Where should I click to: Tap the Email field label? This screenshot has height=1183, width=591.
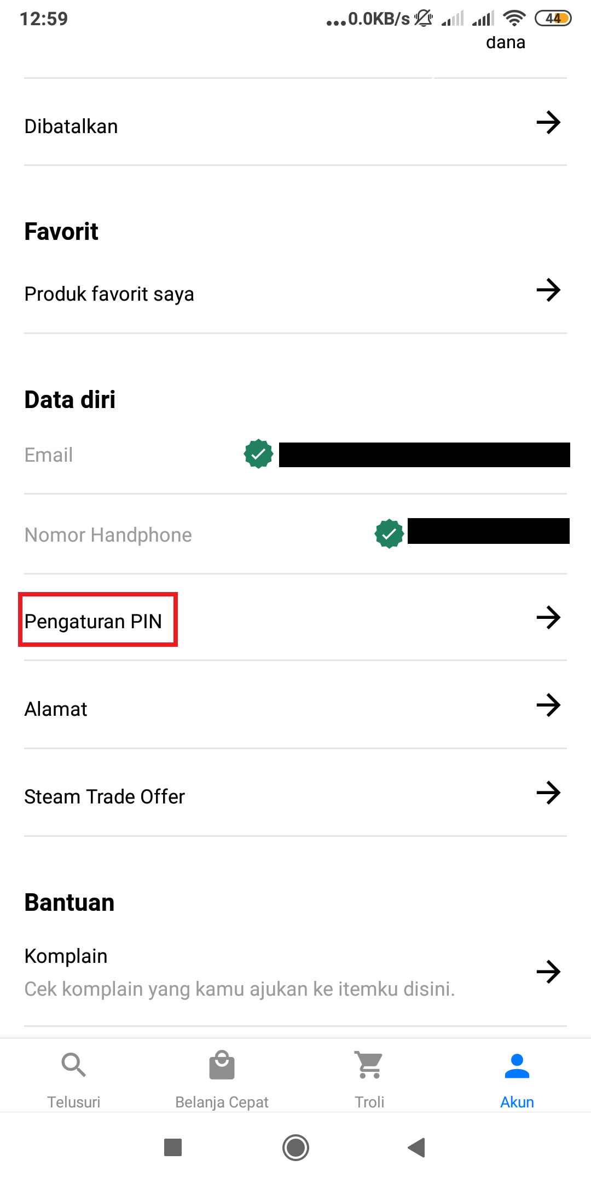click(49, 455)
